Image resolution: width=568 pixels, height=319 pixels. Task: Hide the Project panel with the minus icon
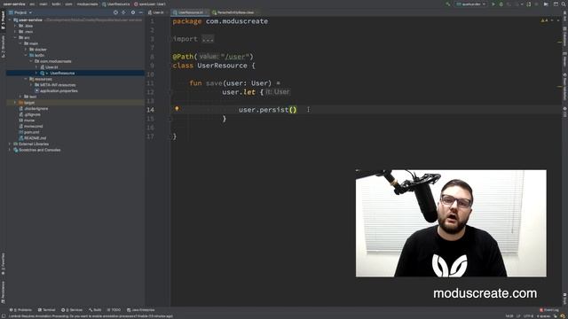(x=141, y=12)
